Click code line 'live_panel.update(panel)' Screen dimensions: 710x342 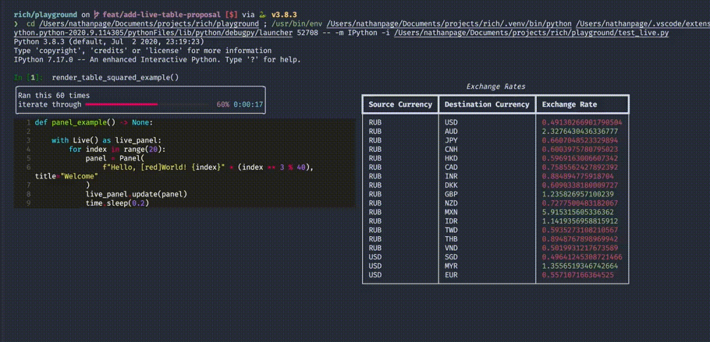tap(136, 194)
